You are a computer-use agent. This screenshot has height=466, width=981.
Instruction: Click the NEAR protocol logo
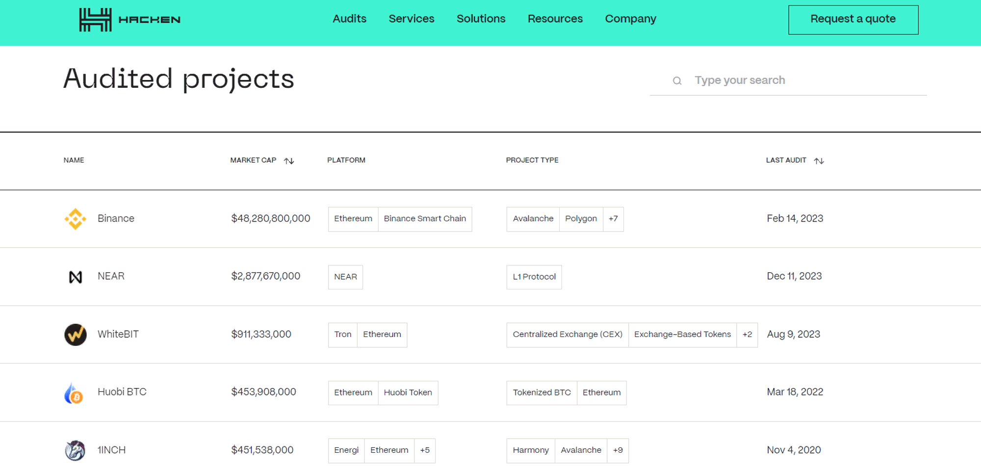tap(76, 277)
